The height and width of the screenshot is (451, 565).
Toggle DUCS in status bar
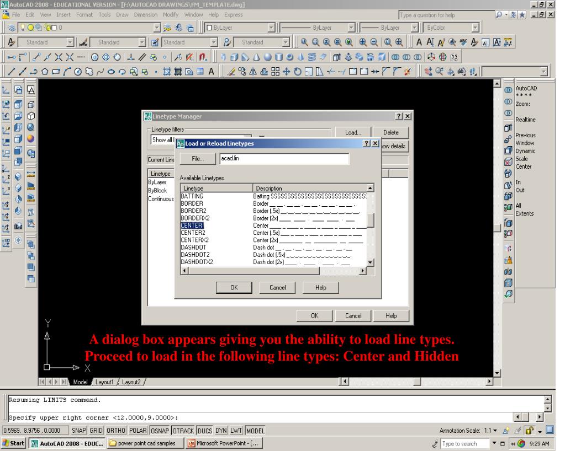coord(205,431)
